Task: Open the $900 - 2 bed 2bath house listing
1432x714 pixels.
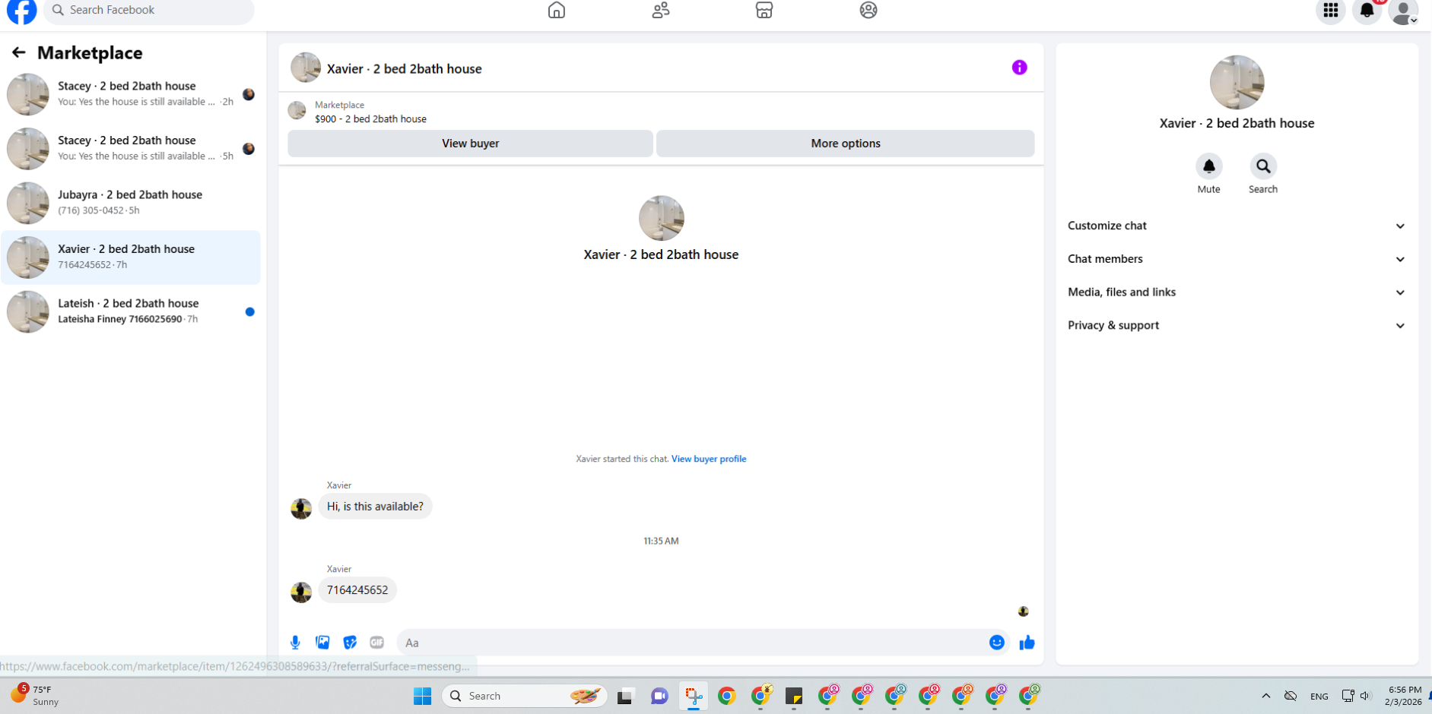Action: click(370, 119)
